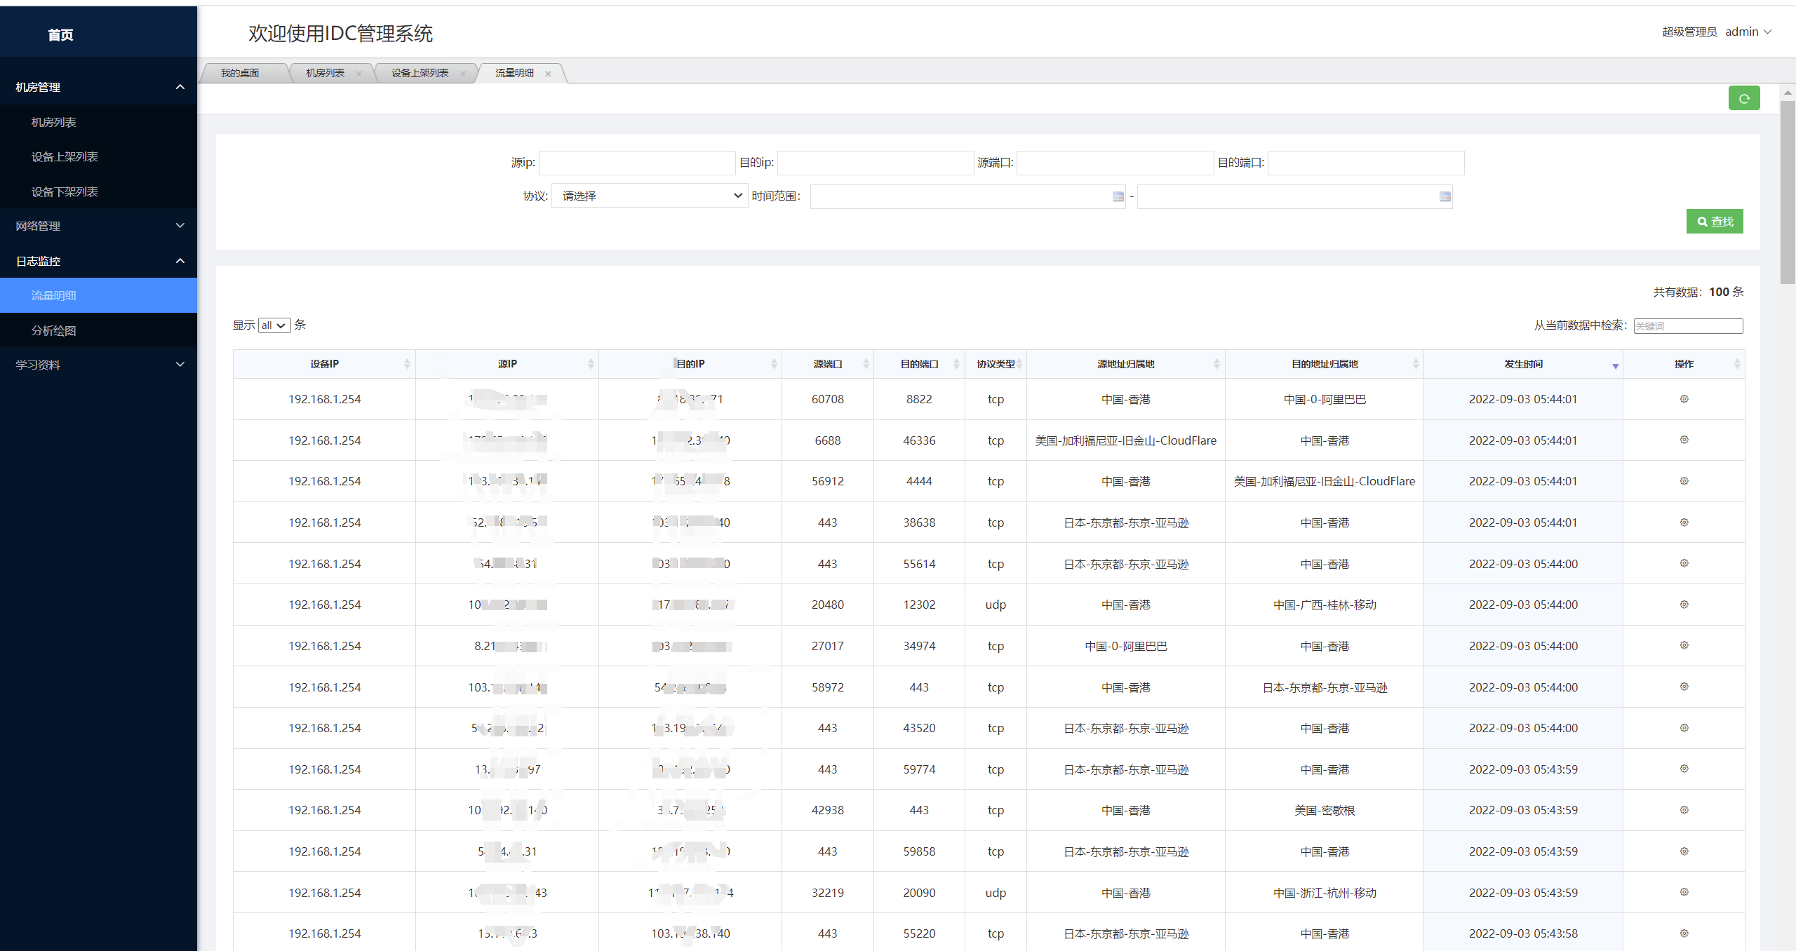Sort table by 协议类型 column
The height and width of the screenshot is (951, 1796).
(996, 364)
